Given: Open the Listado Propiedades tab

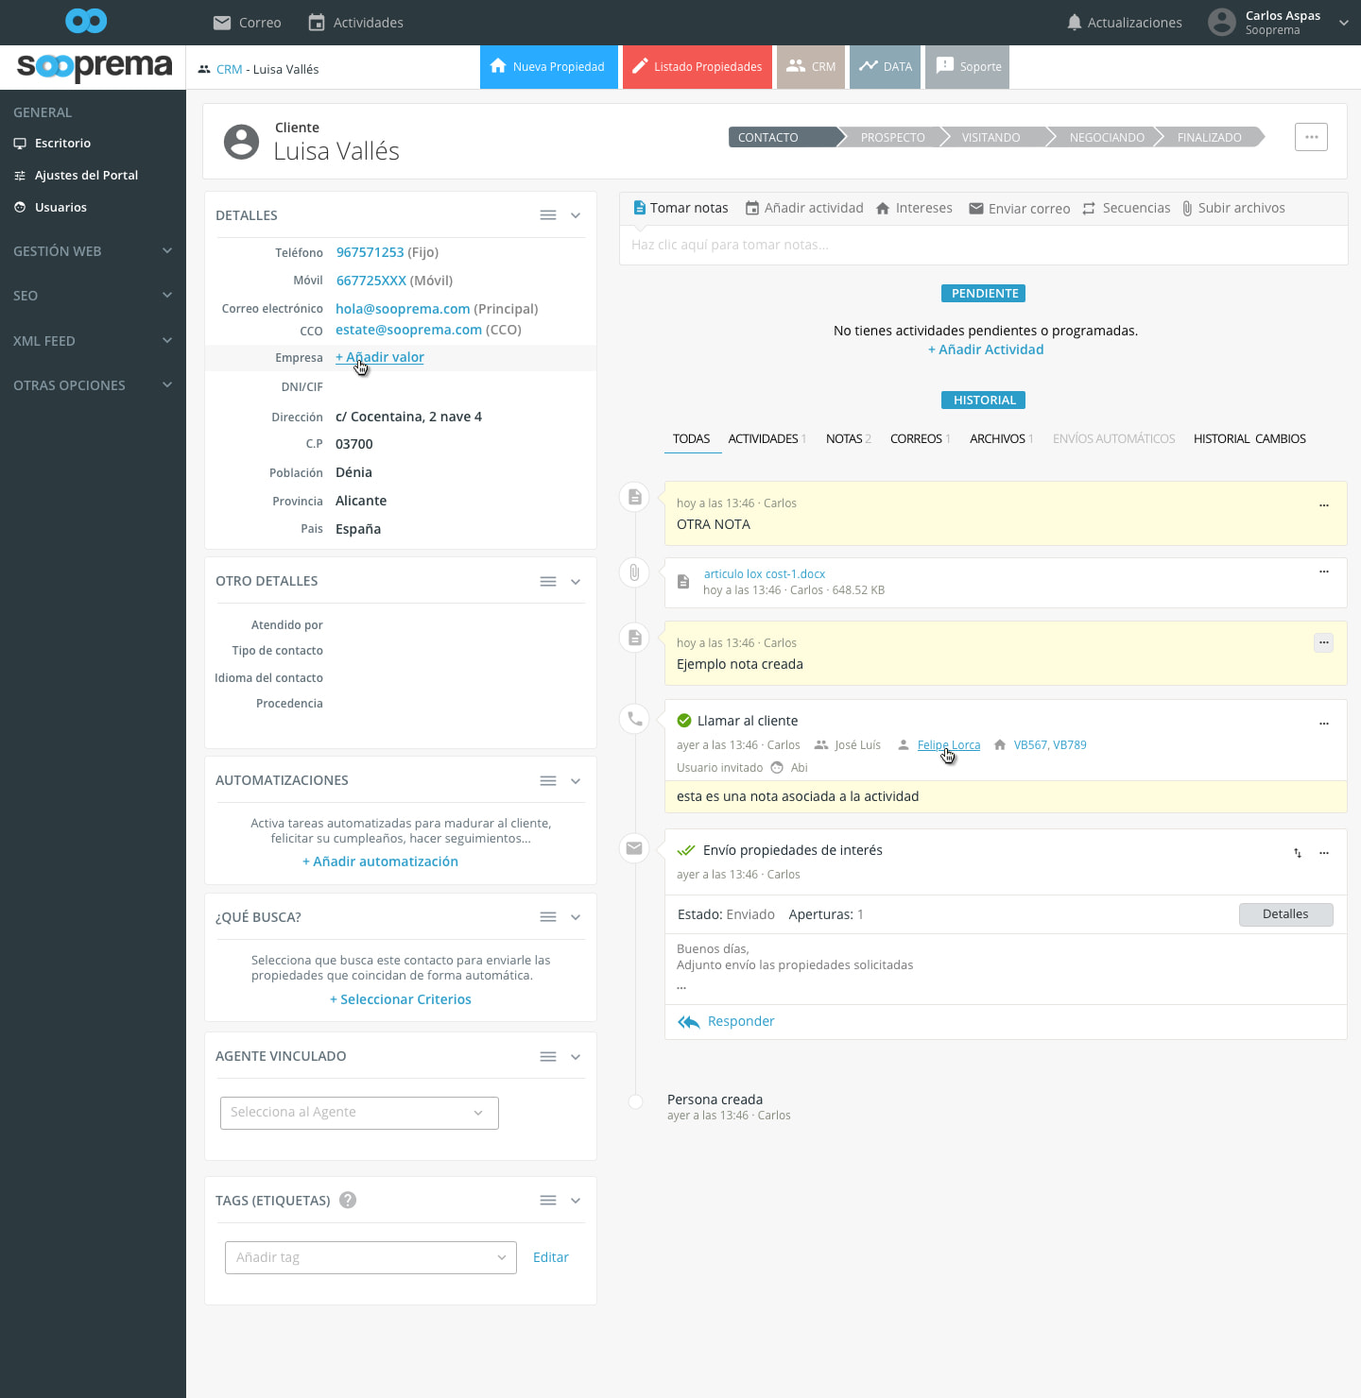Looking at the screenshot, I should coord(697,67).
